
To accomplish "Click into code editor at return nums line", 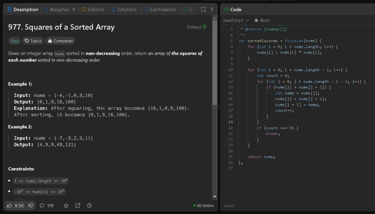I will coord(262,156).
